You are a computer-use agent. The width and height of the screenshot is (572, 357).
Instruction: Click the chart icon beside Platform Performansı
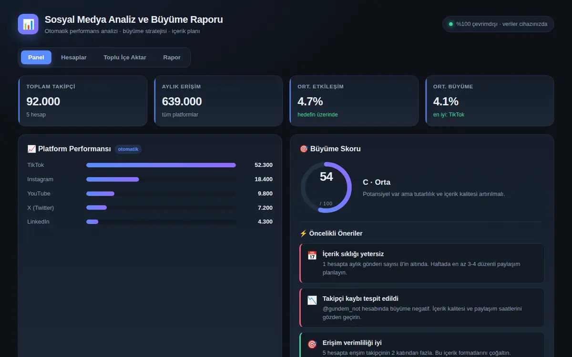tap(31, 149)
